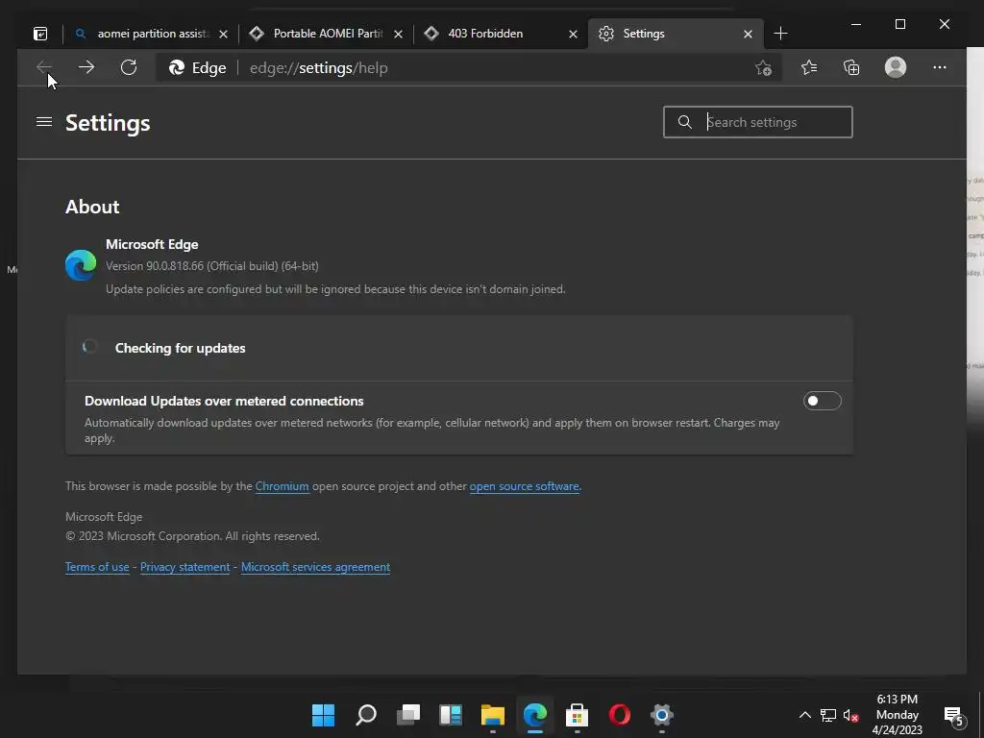The width and height of the screenshot is (984, 738).
Task: Open the Windows Start menu
Action: coord(323,715)
